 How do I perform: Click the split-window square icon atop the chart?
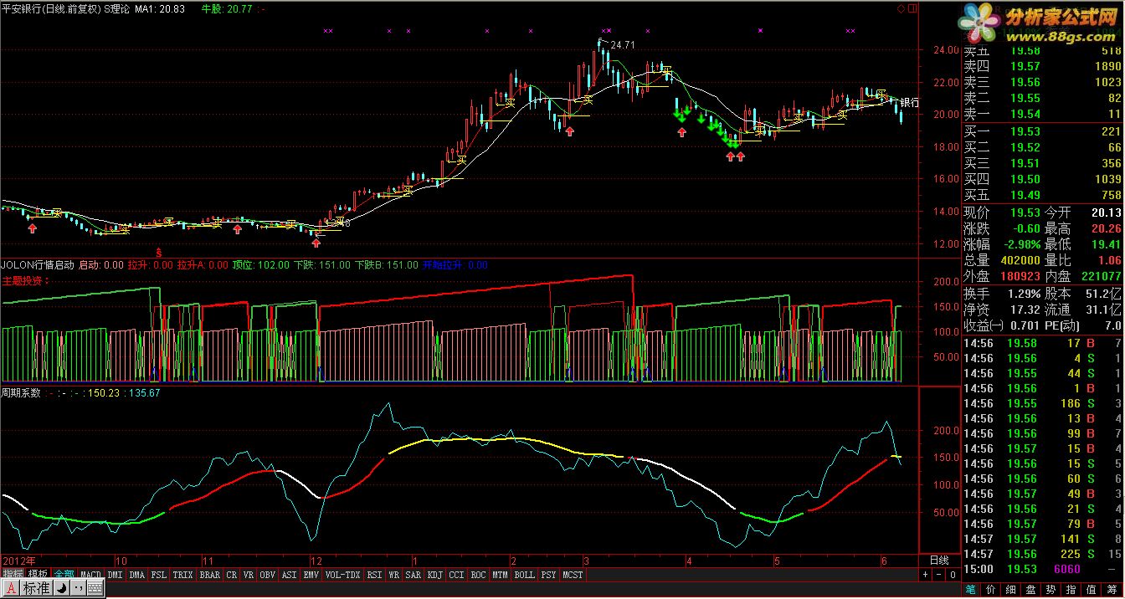(912, 8)
